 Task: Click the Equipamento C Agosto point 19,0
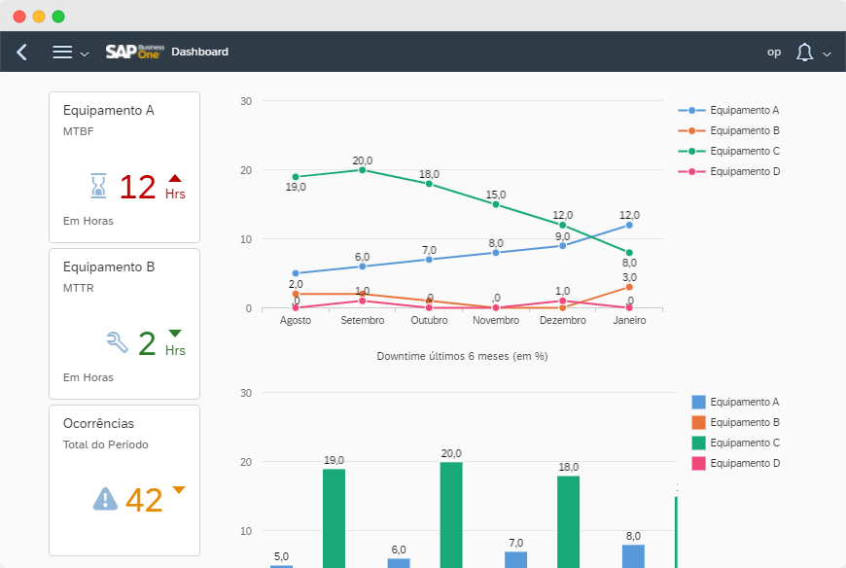pyautogui.click(x=296, y=177)
